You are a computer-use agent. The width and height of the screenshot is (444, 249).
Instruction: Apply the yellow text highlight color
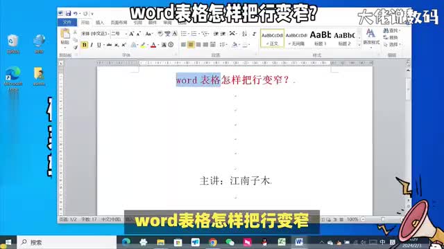click(x=143, y=45)
